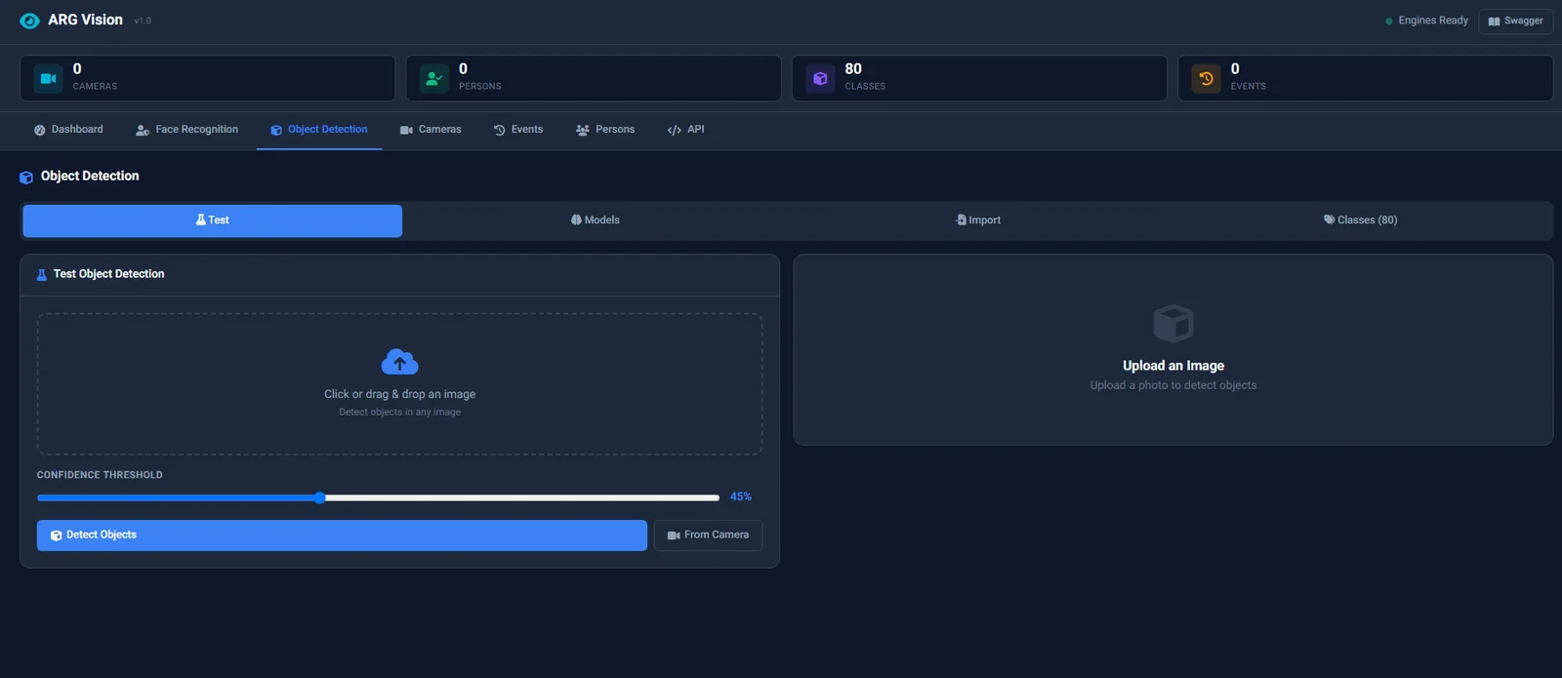The width and height of the screenshot is (1562, 678).
Task: Select the Test sub-tab
Action: (x=213, y=220)
